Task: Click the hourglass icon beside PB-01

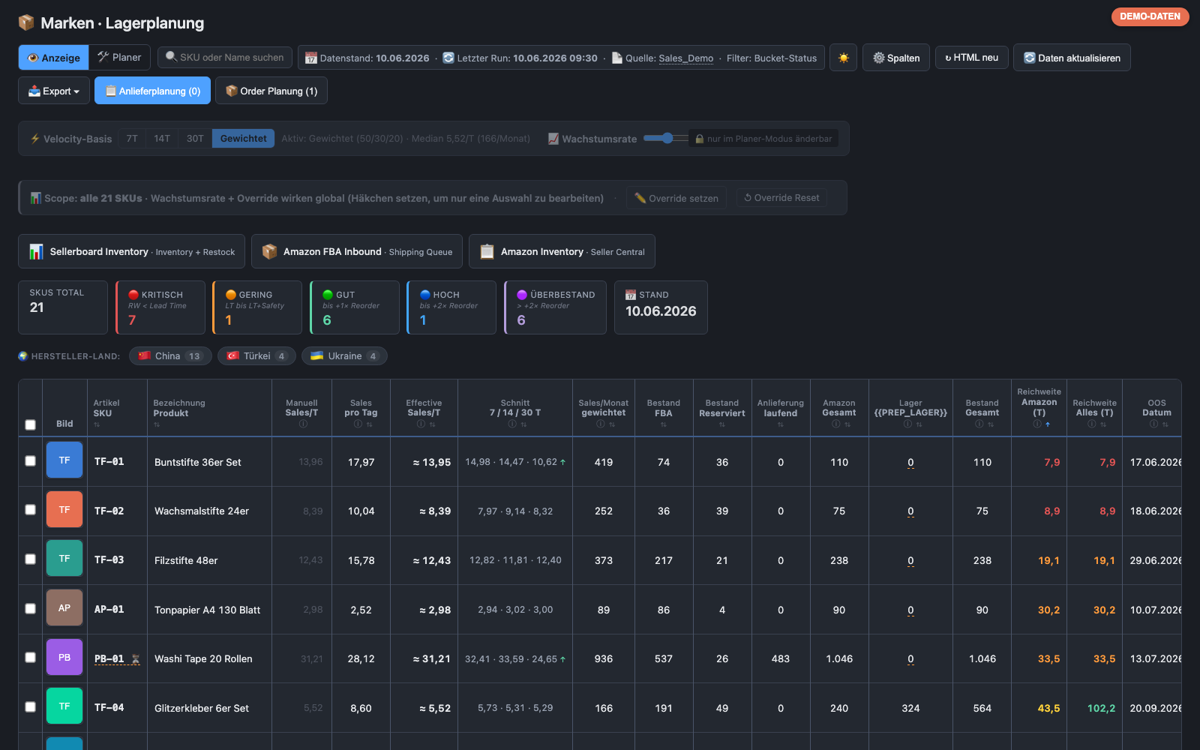Action: pos(136,659)
